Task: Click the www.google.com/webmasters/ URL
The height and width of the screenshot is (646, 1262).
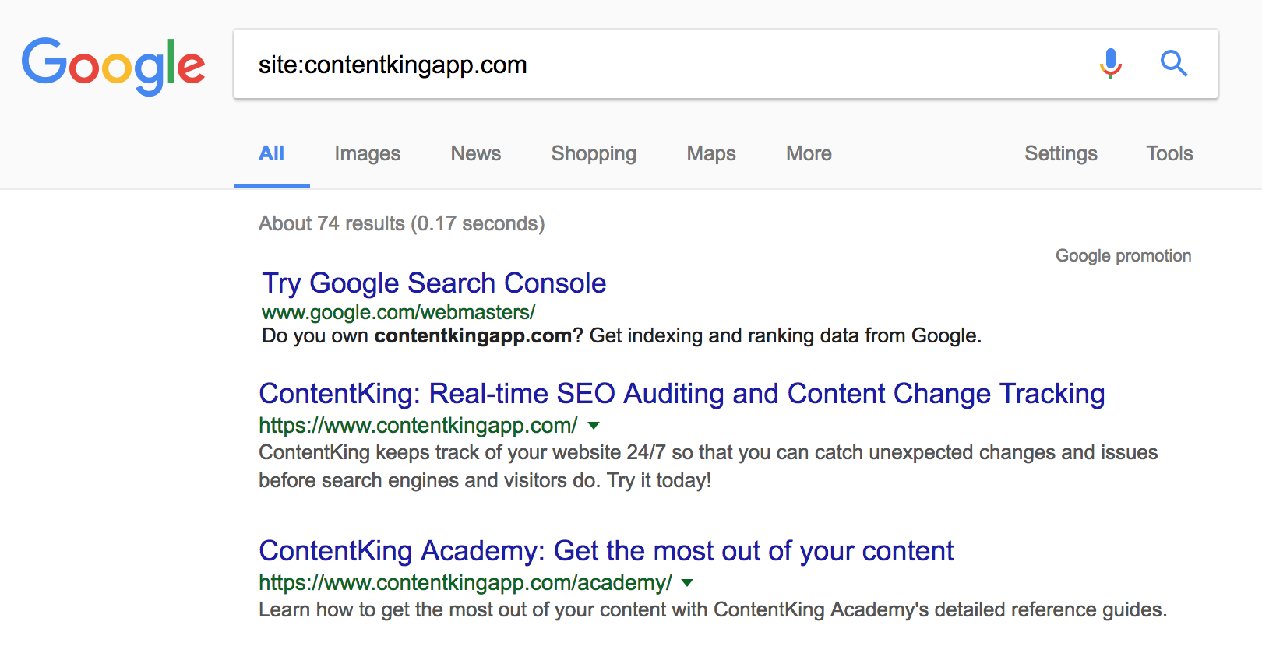Action: [x=398, y=313]
